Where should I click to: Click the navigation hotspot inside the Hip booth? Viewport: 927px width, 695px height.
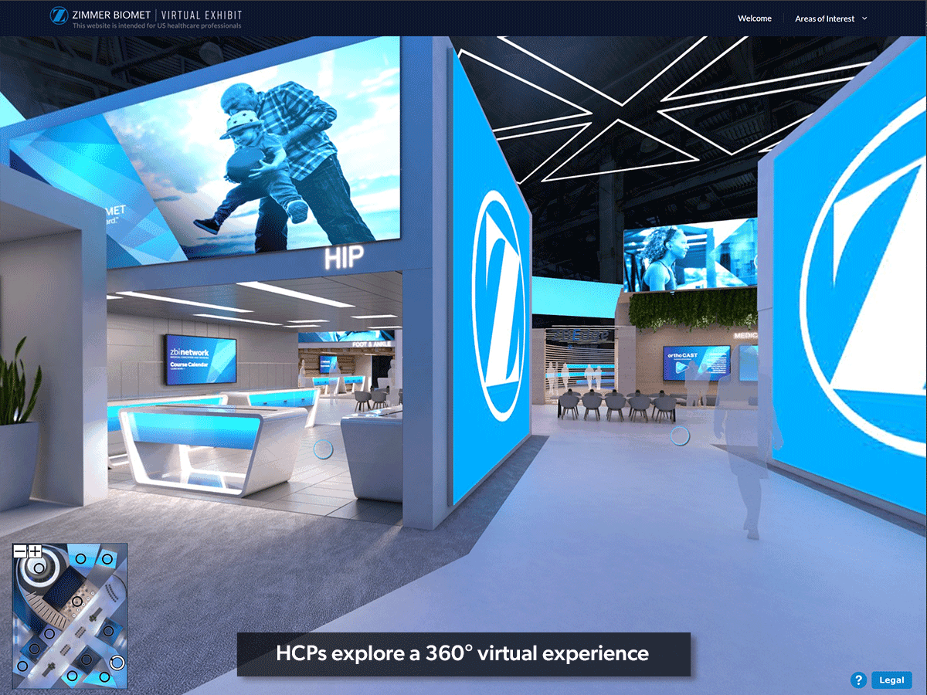tap(323, 448)
